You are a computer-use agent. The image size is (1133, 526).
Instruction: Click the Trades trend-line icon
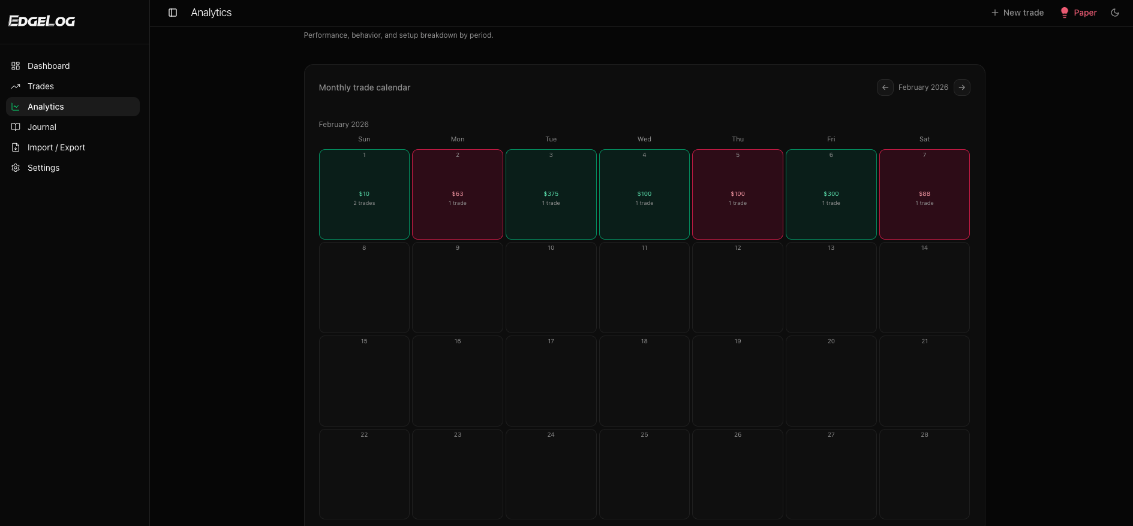(16, 86)
